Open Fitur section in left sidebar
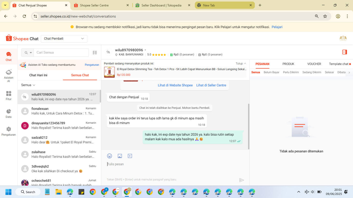This screenshot has height=198, width=353. pos(9,95)
